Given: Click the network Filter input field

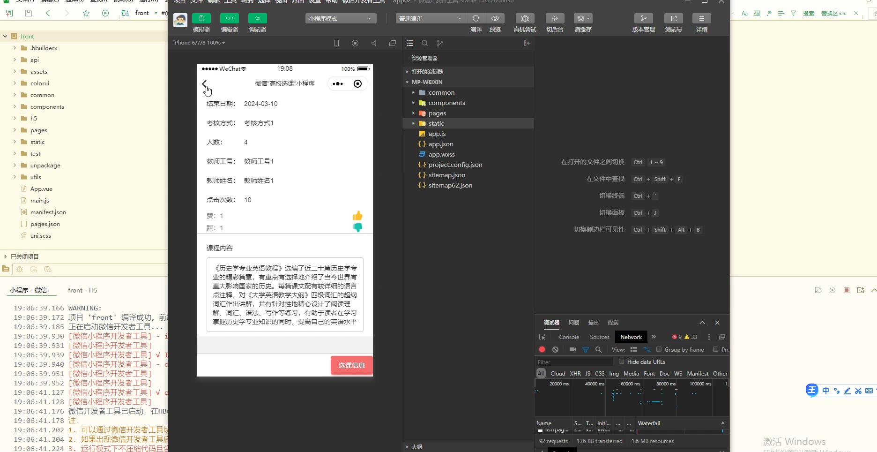Looking at the screenshot, I should [574, 362].
